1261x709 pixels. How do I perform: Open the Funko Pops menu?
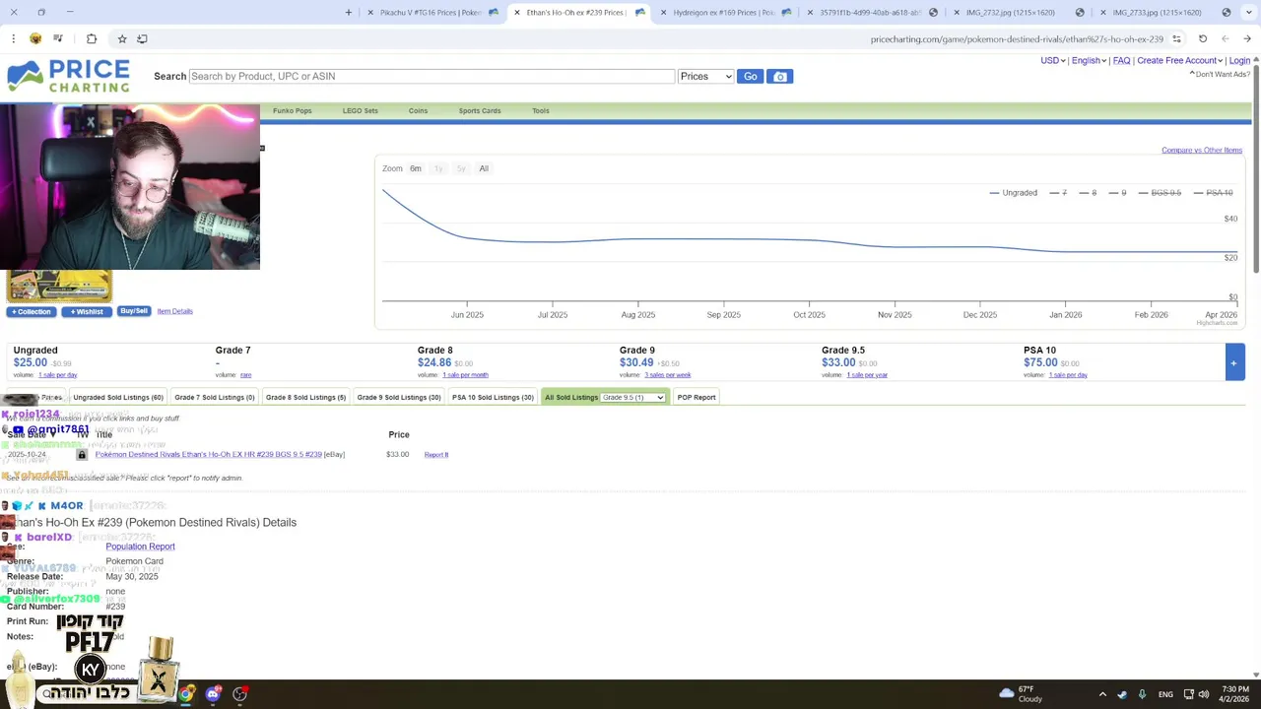[x=292, y=110]
